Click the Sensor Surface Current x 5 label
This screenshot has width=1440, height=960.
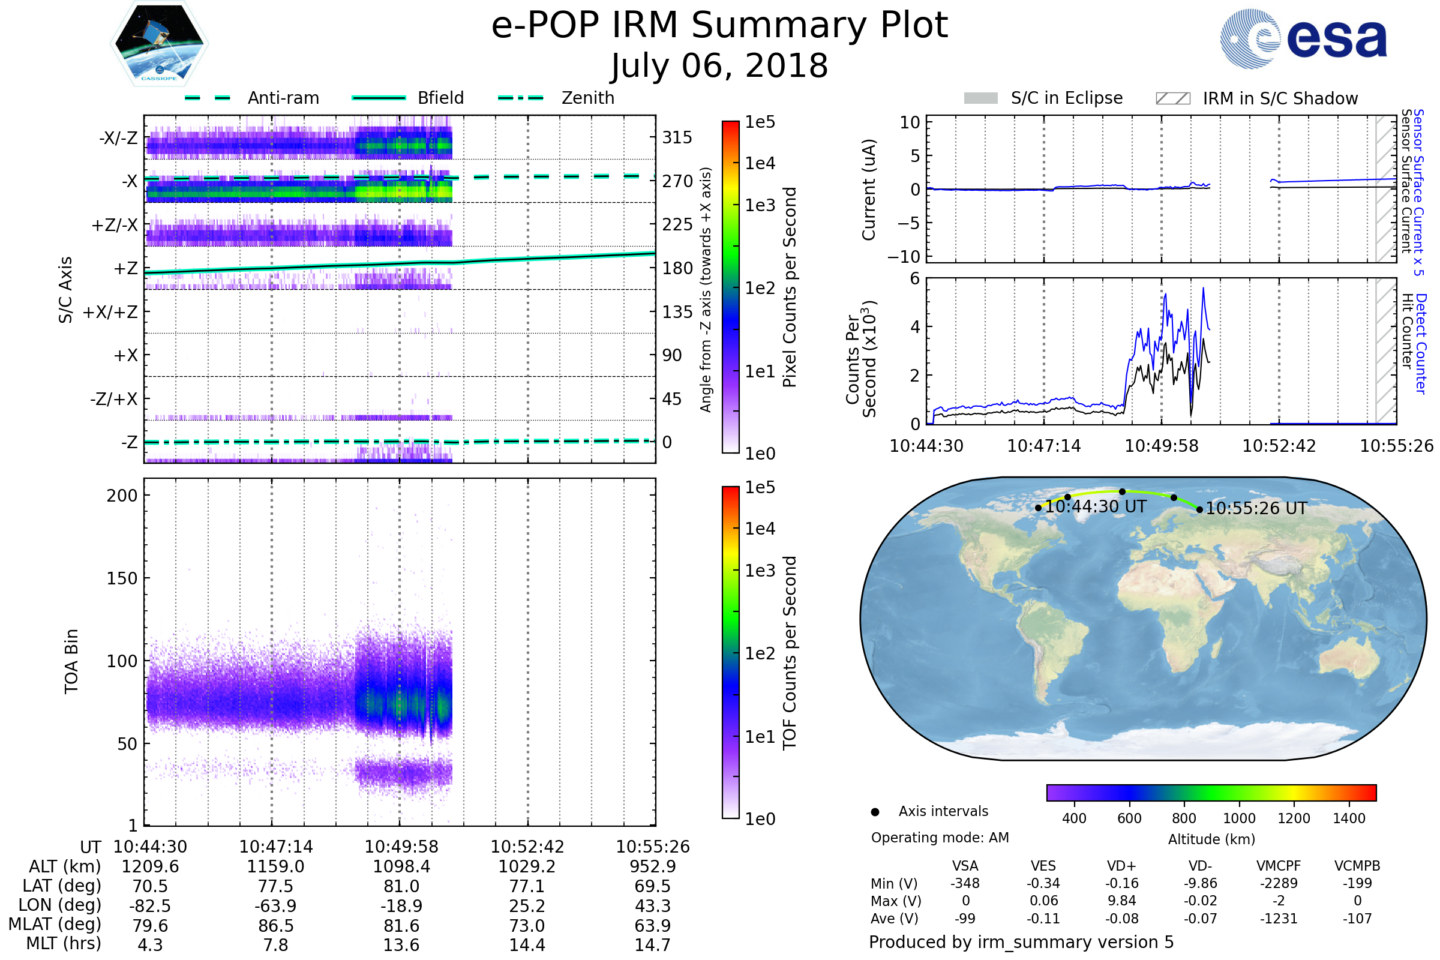[1418, 191]
